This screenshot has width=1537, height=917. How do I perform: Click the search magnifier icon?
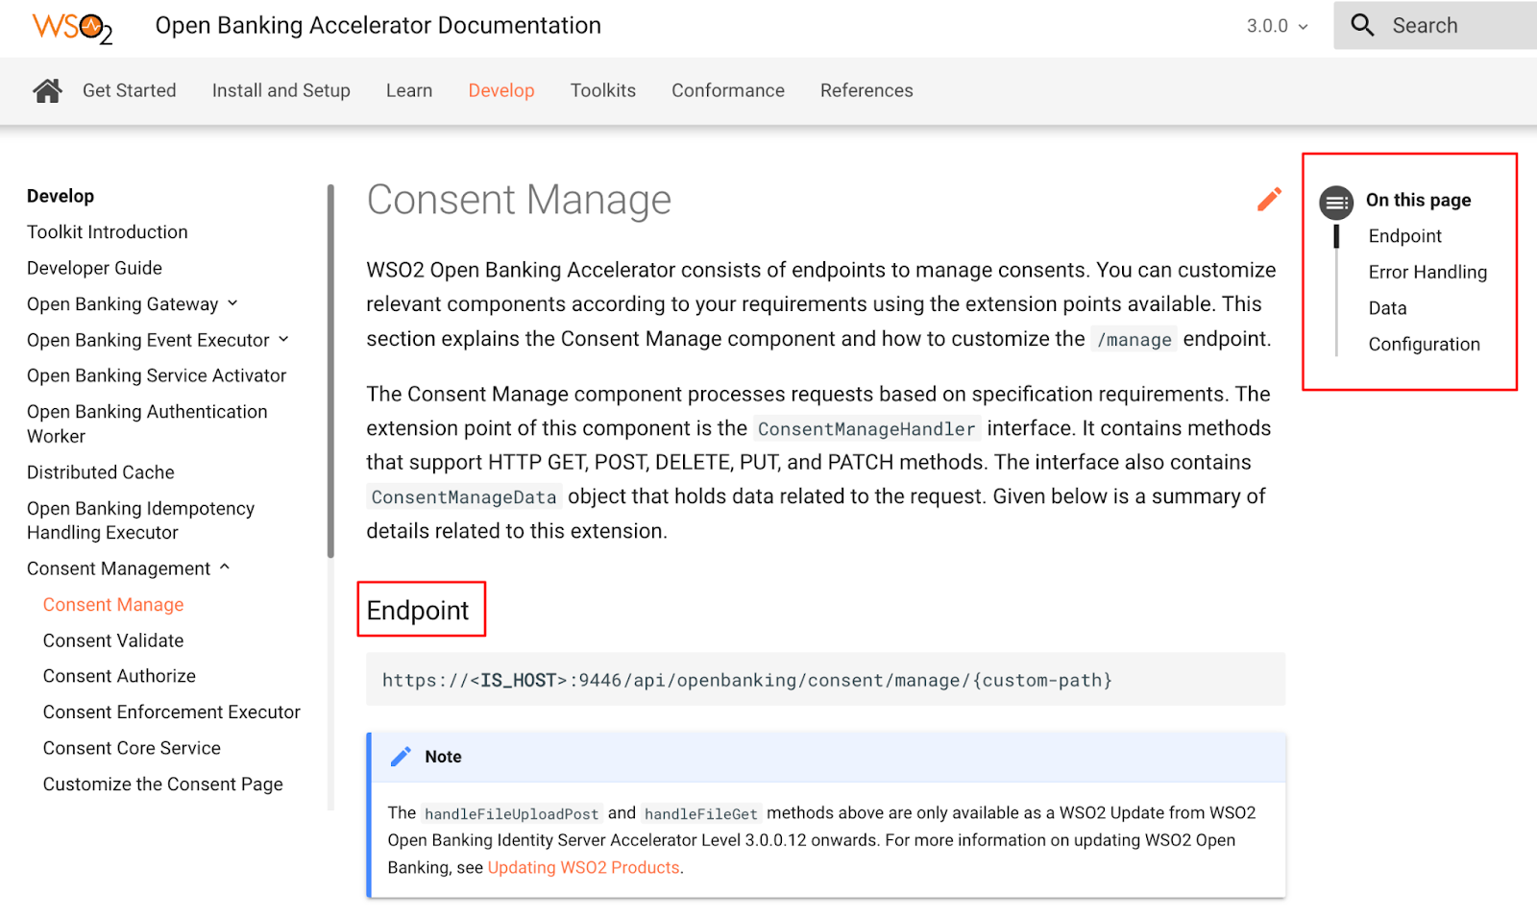(x=1363, y=26)
